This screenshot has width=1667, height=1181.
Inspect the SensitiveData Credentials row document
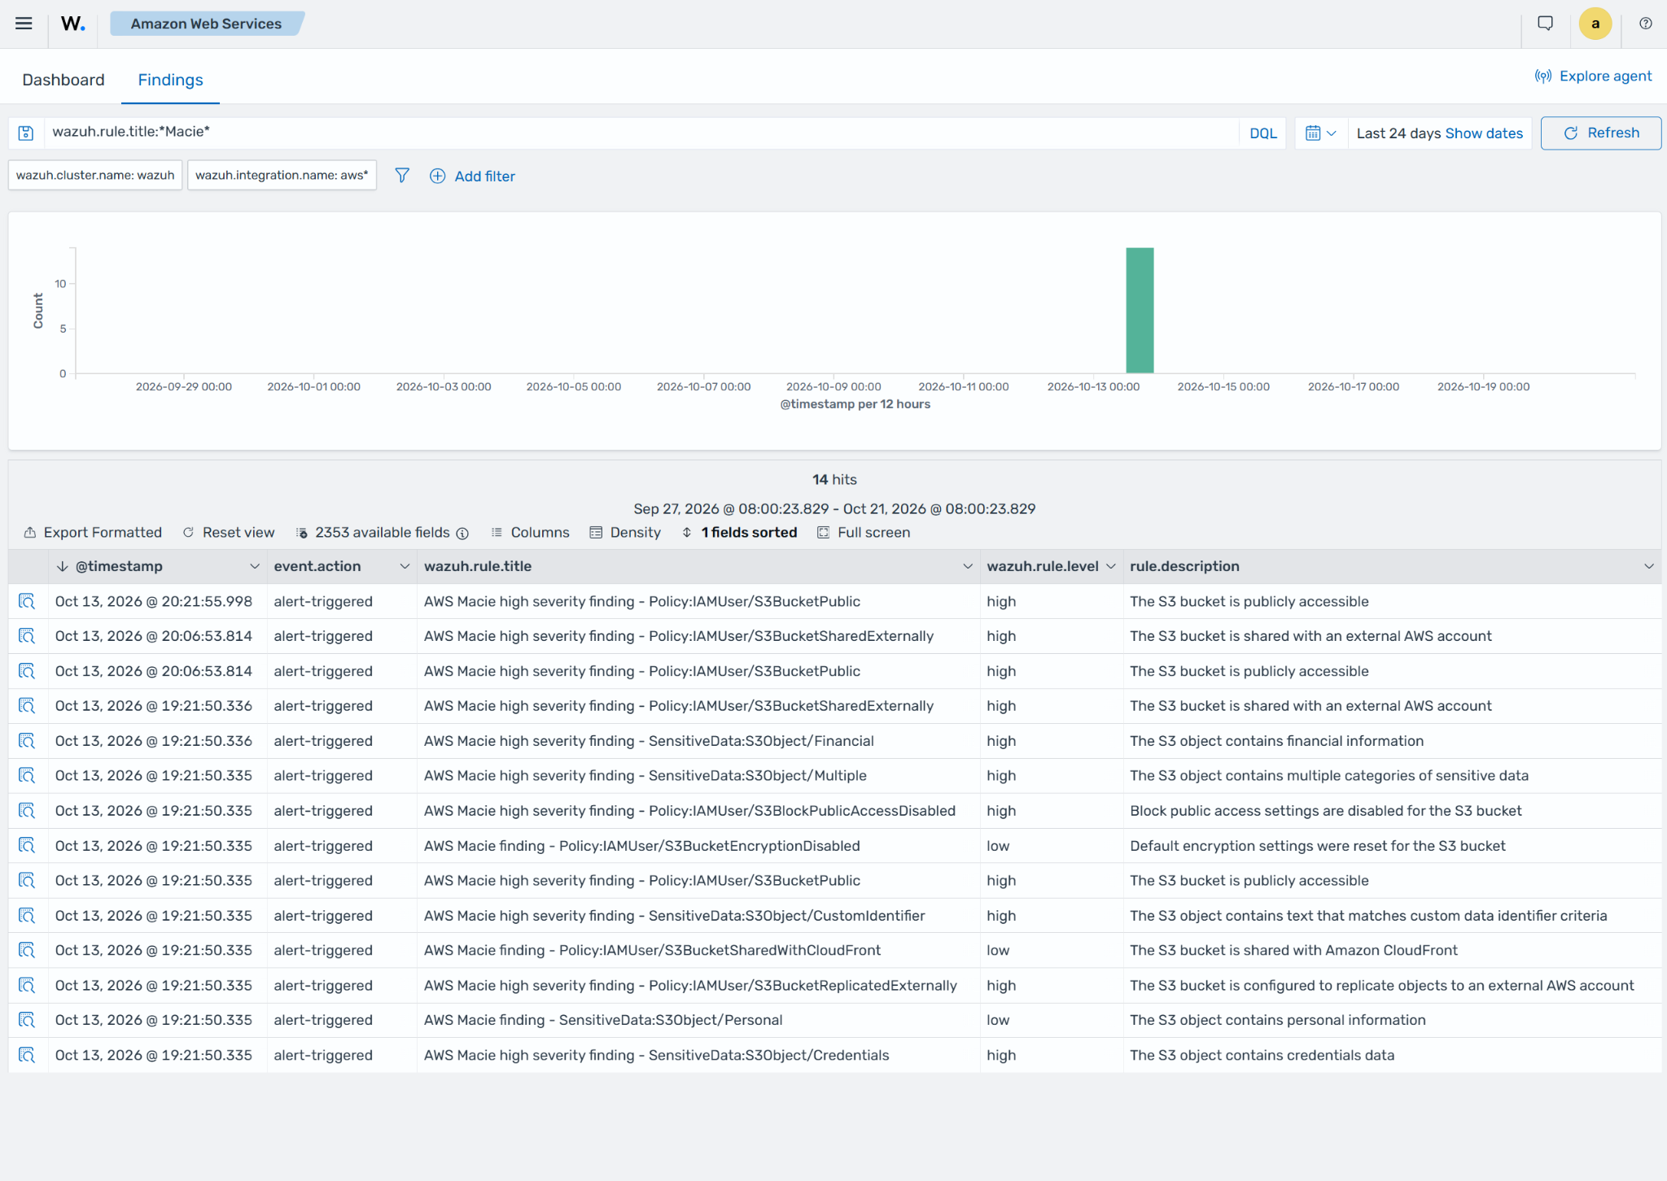click(27, 1055)
